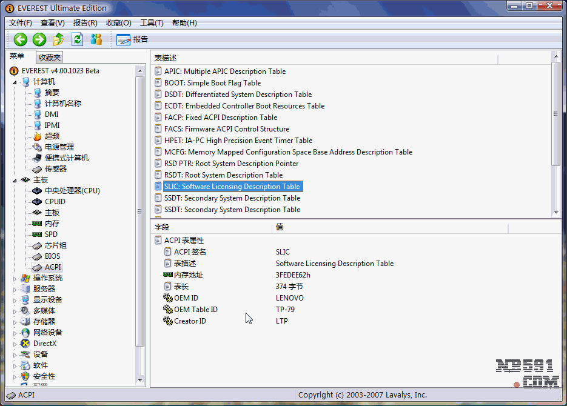Viewport: 567px width, 406px height.
Task: Collapse the 计算机 tree branch arrow
Action: (15, 82)
